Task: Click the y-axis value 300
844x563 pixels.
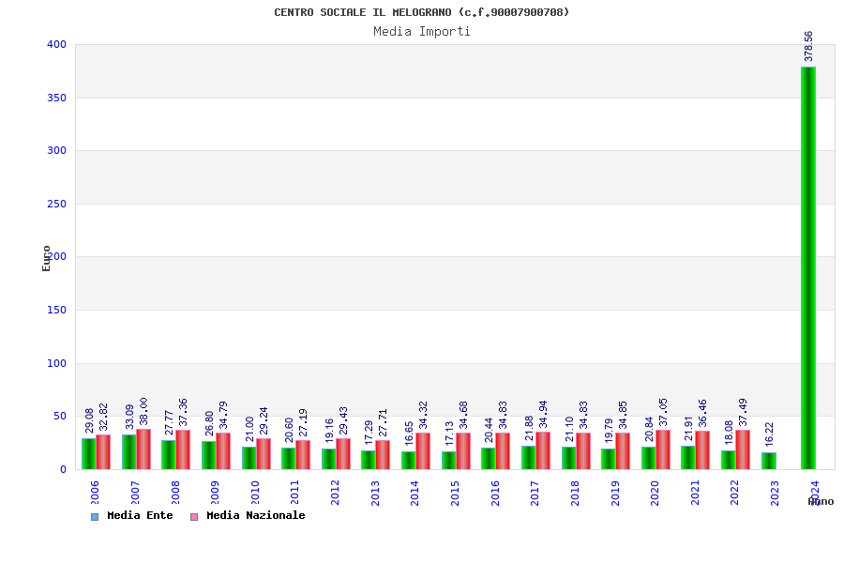Action: point(56,150)
